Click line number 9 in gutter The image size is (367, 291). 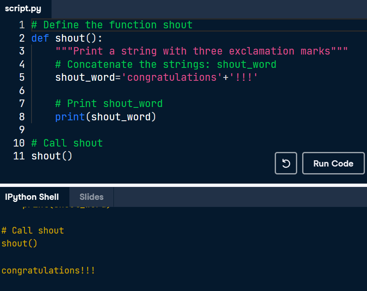pyautogui.click(x=22, y=129)
